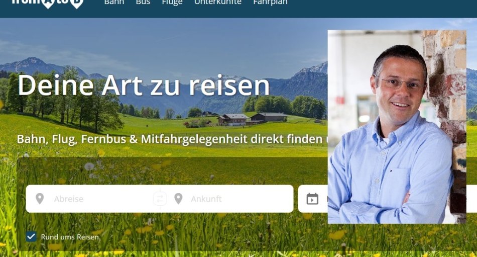This screenshot has height=257, width=477.
Task: Click the Rund ums Reisen label text
Action: pyautogui.click(x=70, y=237)
